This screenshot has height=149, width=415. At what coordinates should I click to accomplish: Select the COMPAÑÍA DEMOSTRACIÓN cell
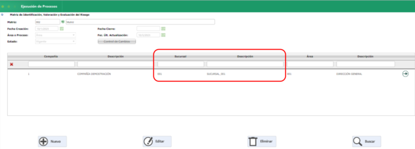point(94,74)
